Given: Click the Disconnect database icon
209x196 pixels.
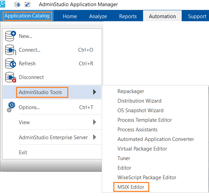Looking at the screenshot, I should 11,77.
